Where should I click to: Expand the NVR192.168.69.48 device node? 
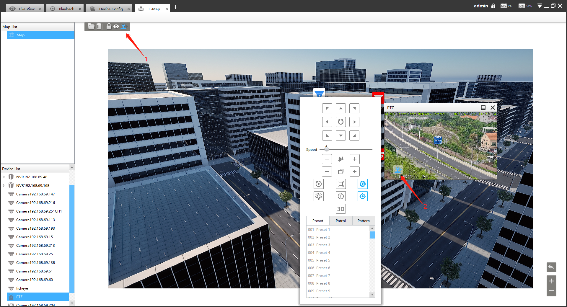tap(4, 177)
